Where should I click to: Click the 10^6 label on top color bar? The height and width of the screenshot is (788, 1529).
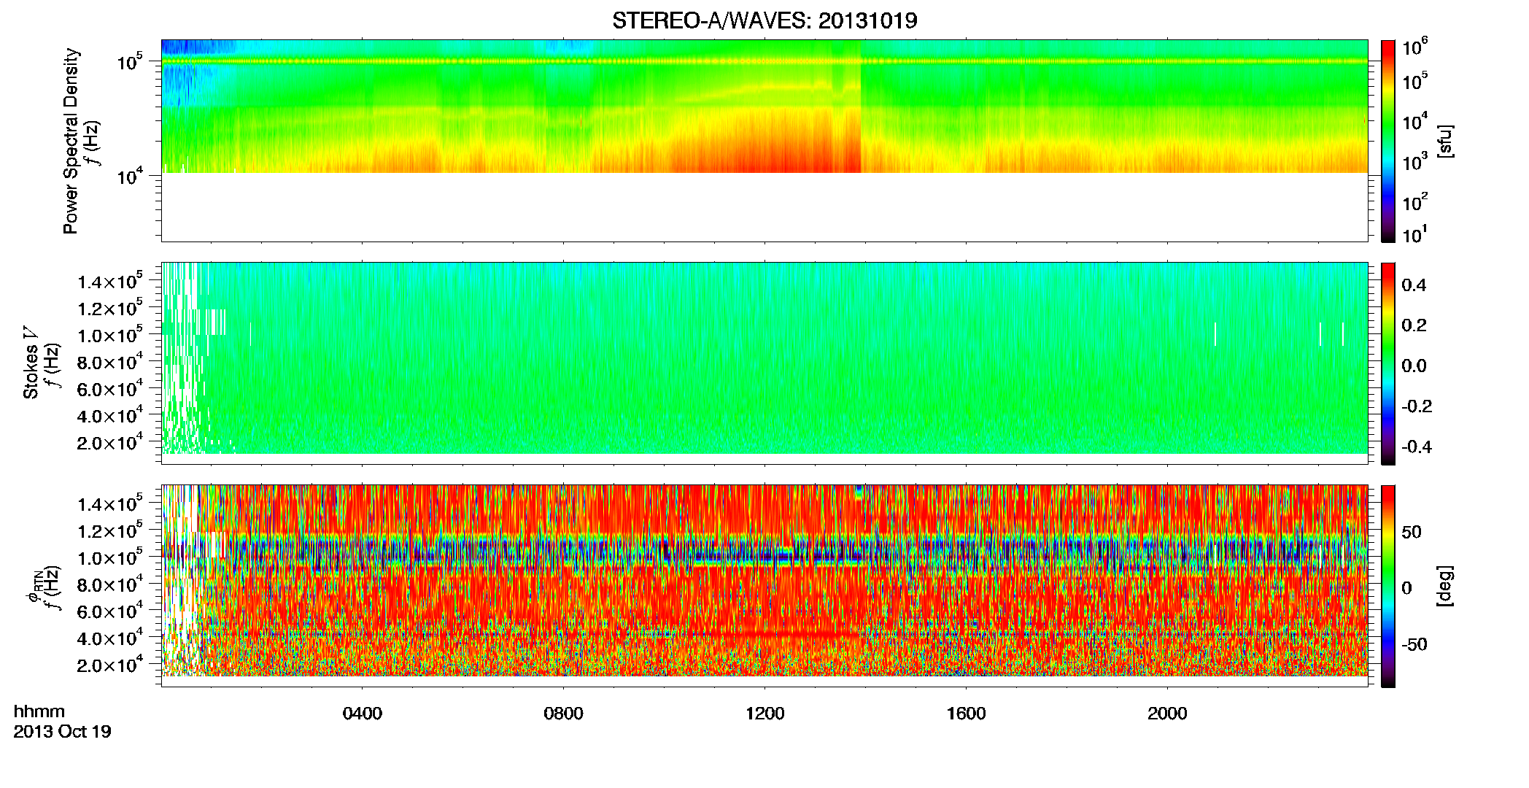tap(1415, 47)
